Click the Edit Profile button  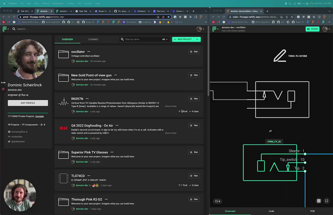(x=28, y=103)
